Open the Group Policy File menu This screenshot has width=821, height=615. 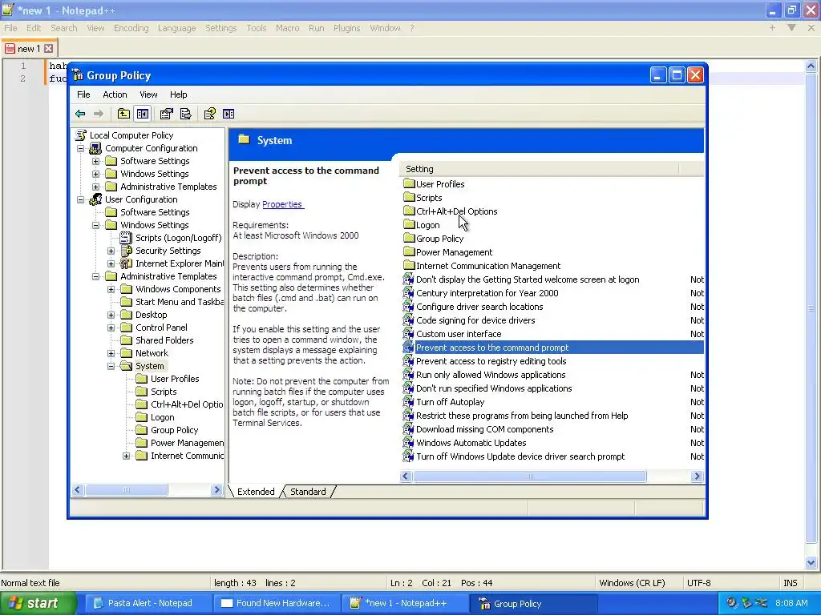pyautogui.click(x=83, y=94)
